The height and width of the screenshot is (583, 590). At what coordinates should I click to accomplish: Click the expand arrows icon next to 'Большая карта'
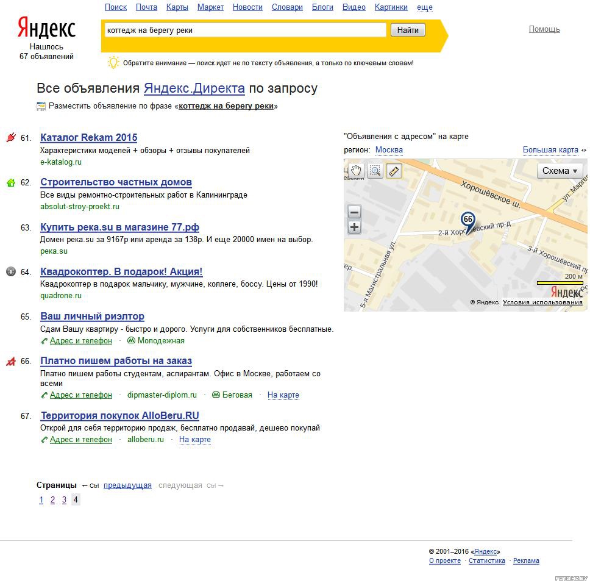coord(584,150)
